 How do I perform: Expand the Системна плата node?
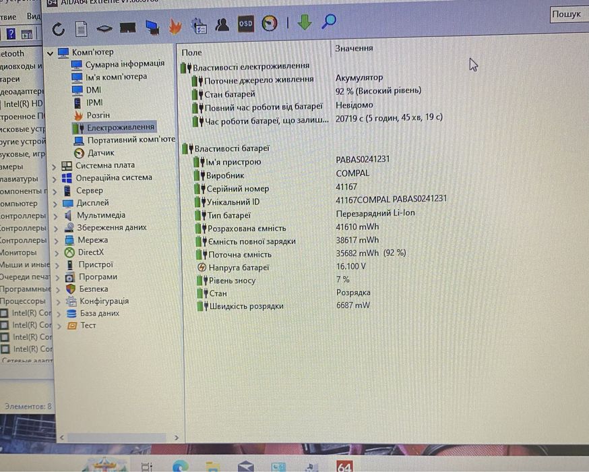pyautogui.click(x=54, y=167)
